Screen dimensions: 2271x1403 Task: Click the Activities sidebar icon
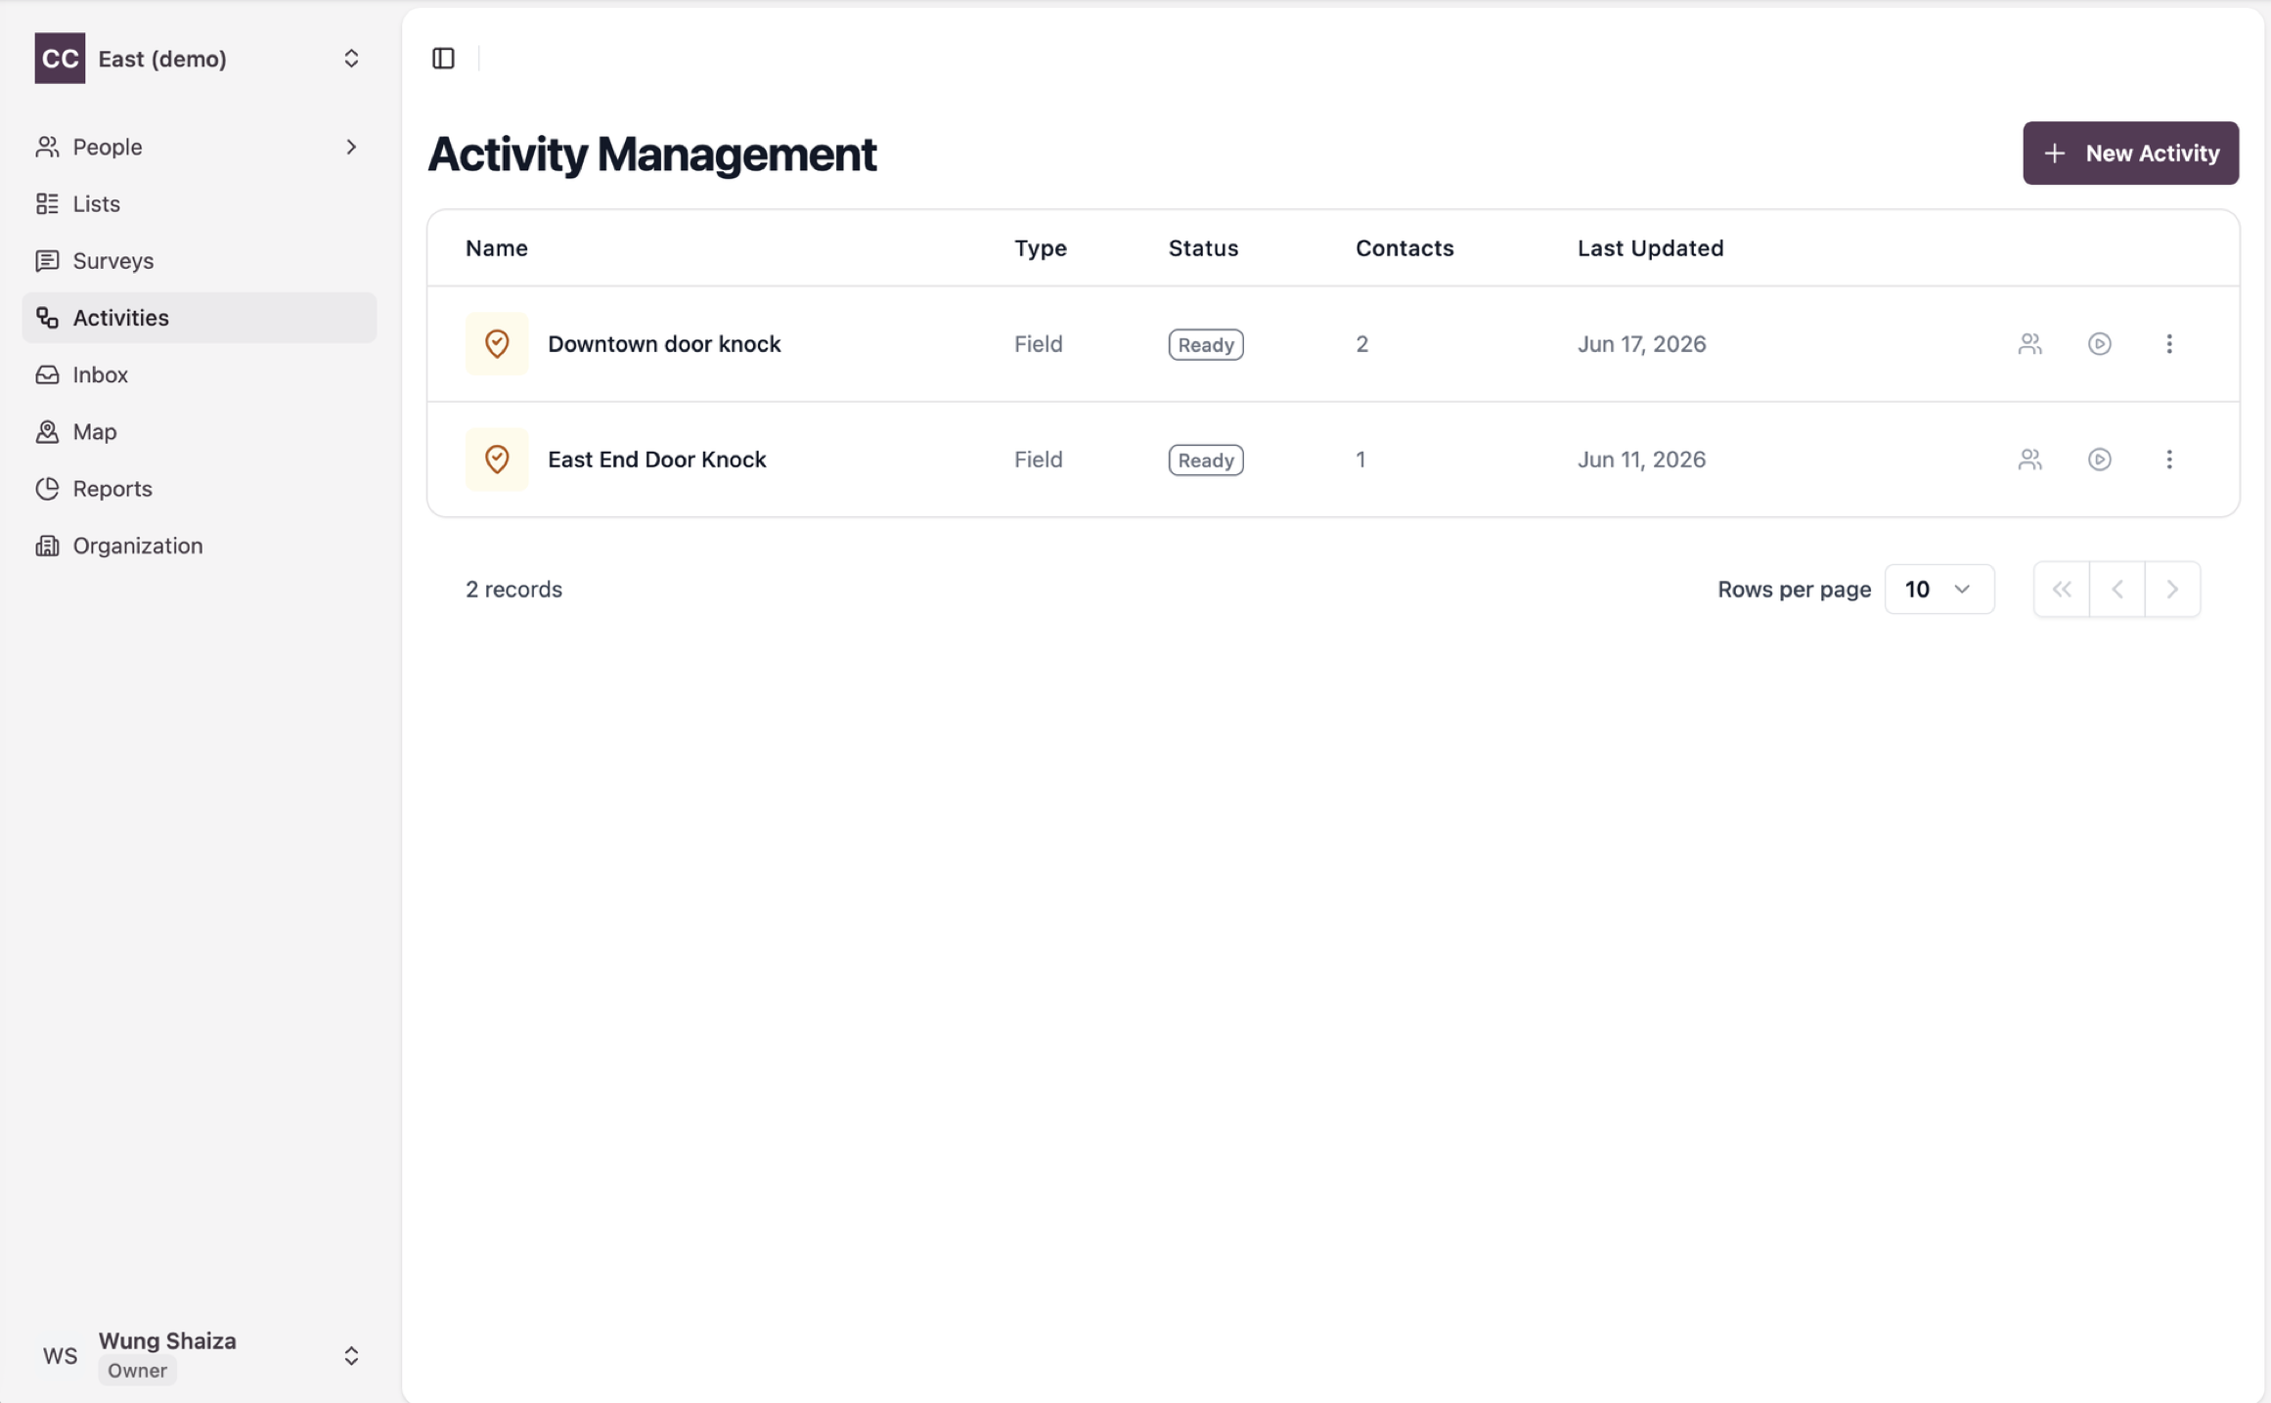[x=47, y=318]
